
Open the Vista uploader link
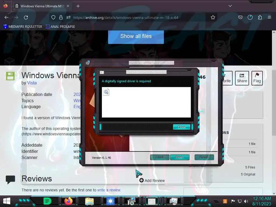coord(32,83)
